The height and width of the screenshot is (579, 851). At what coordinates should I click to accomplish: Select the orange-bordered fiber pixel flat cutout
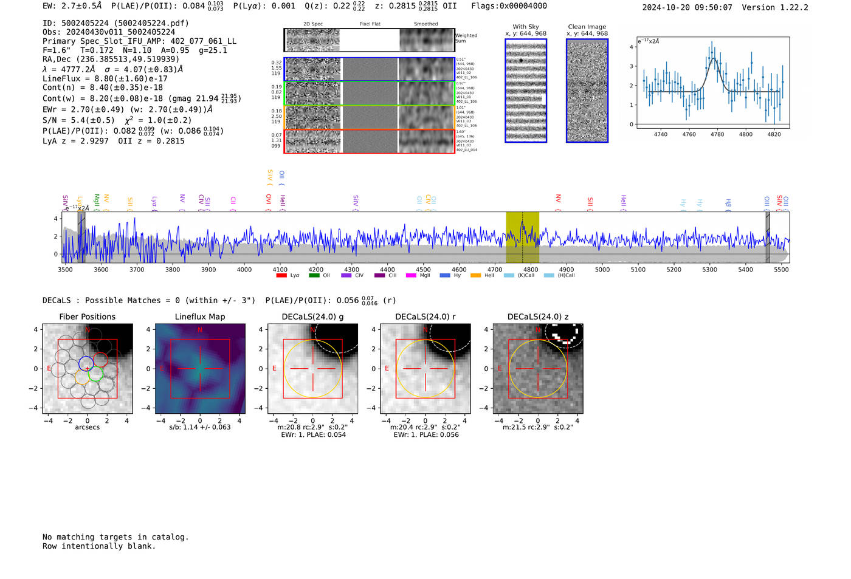point(370,117)
